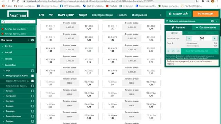Click the browser back arrow
221x124 pixels.
pos(3,1)
